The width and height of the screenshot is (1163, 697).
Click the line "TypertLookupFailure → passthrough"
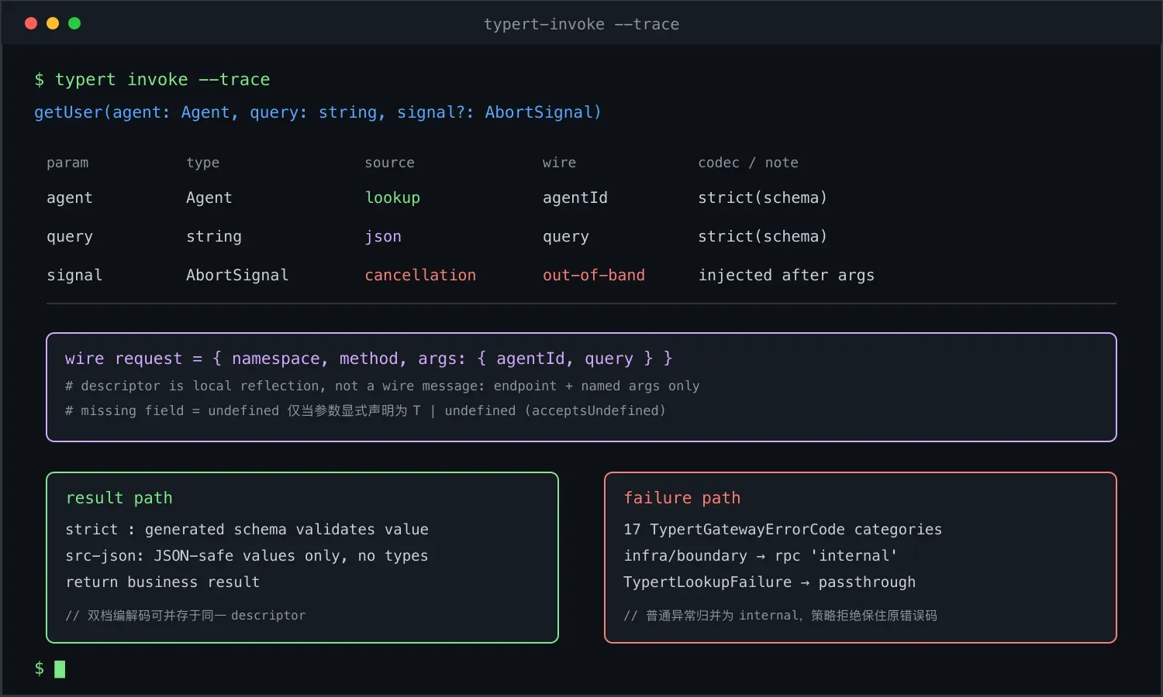(x=770, y=582)
